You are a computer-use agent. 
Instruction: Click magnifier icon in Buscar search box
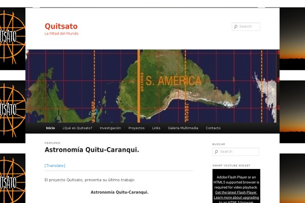217,152
